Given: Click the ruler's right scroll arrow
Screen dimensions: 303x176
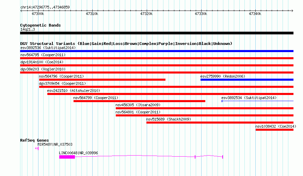Looking at the screenshot, I should [292, 11].
